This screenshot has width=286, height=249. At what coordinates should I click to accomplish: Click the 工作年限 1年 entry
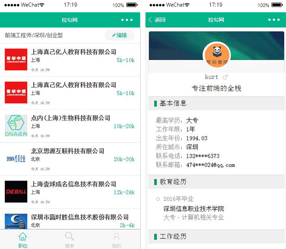point(176,129)
